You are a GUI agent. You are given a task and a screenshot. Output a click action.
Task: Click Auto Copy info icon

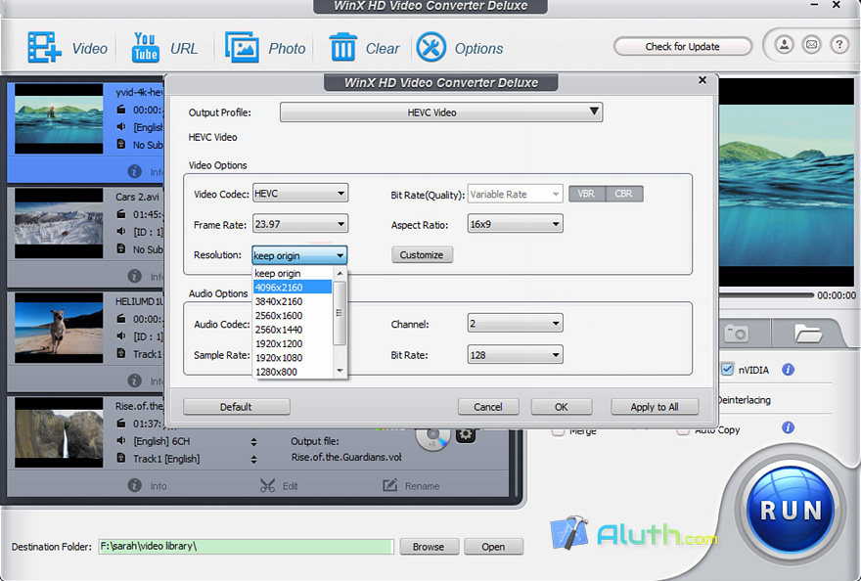[788, 427]
